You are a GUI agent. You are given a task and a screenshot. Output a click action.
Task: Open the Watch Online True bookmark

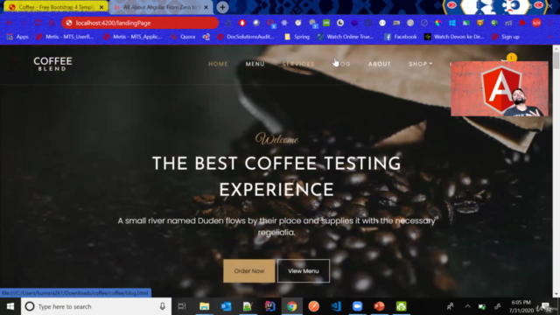pyautogui.click(x=346, y=37)
